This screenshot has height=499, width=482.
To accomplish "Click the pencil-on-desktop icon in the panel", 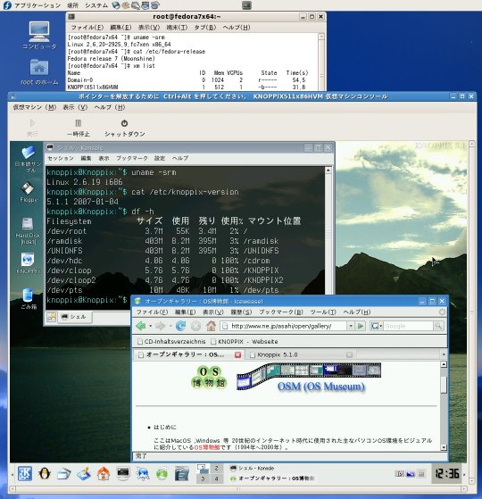I will 84,474.
